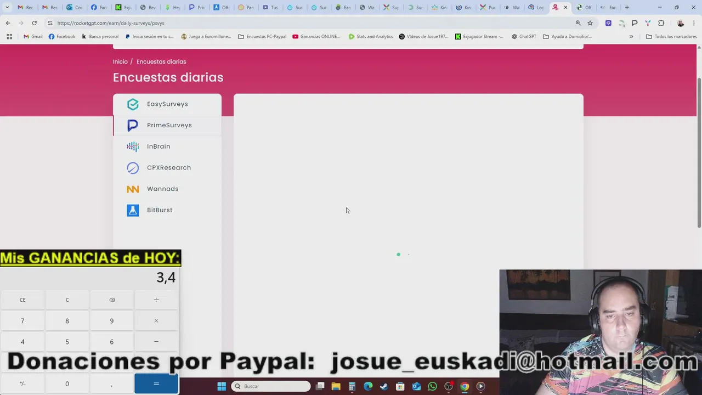Click the 7 key on the calculator

click(x=22, y=321)
